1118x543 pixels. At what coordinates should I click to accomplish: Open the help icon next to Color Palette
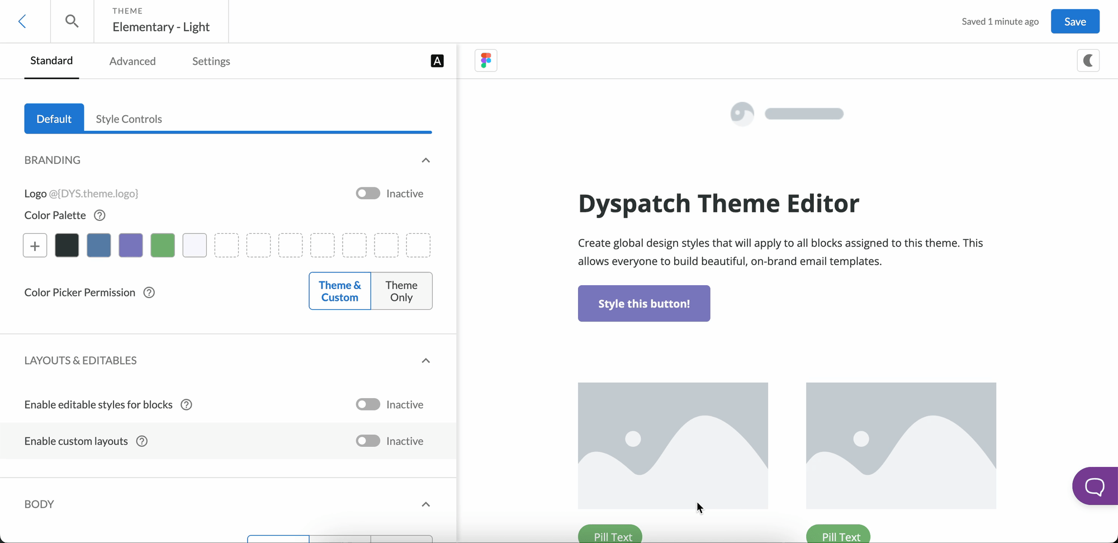coord(100,215)
